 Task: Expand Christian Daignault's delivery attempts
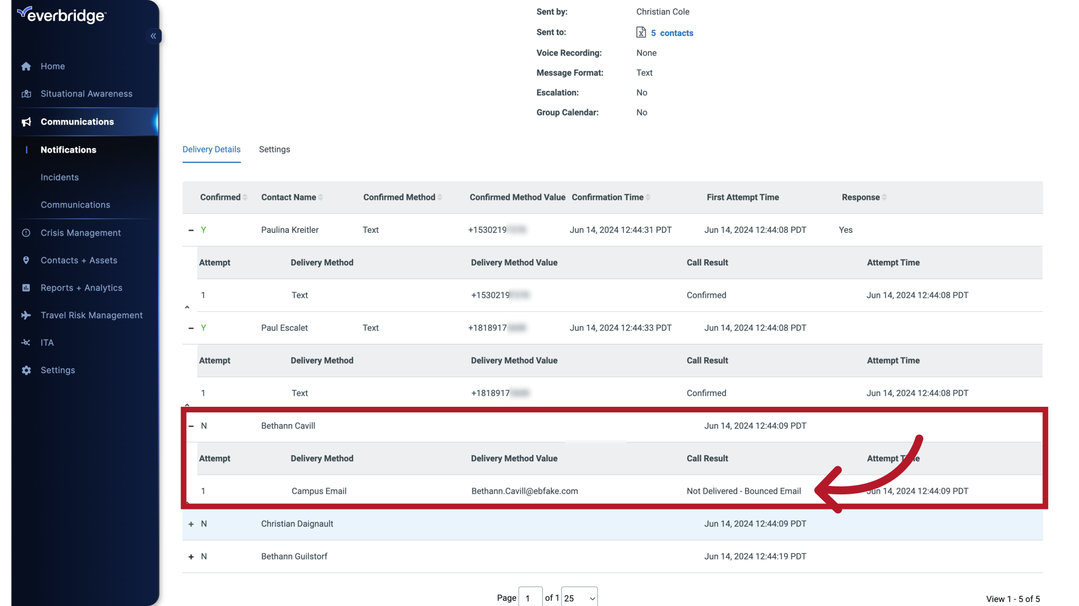point(191,524)
